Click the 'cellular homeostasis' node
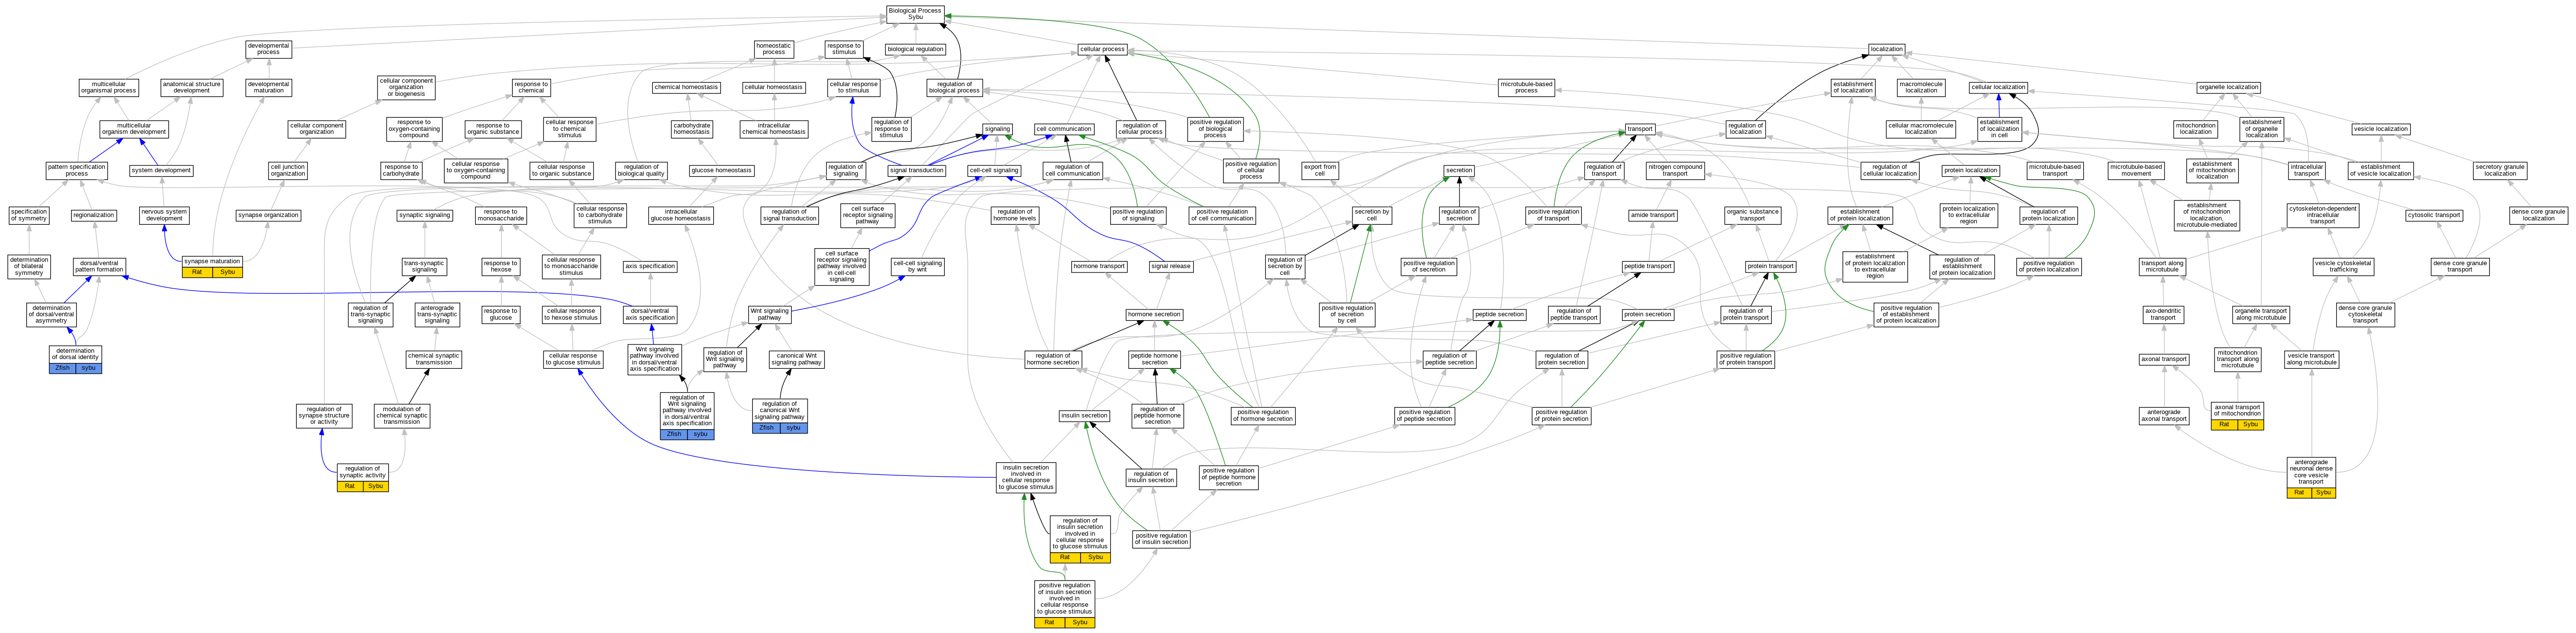2576x633 pixels. click(x=774, y=87)
